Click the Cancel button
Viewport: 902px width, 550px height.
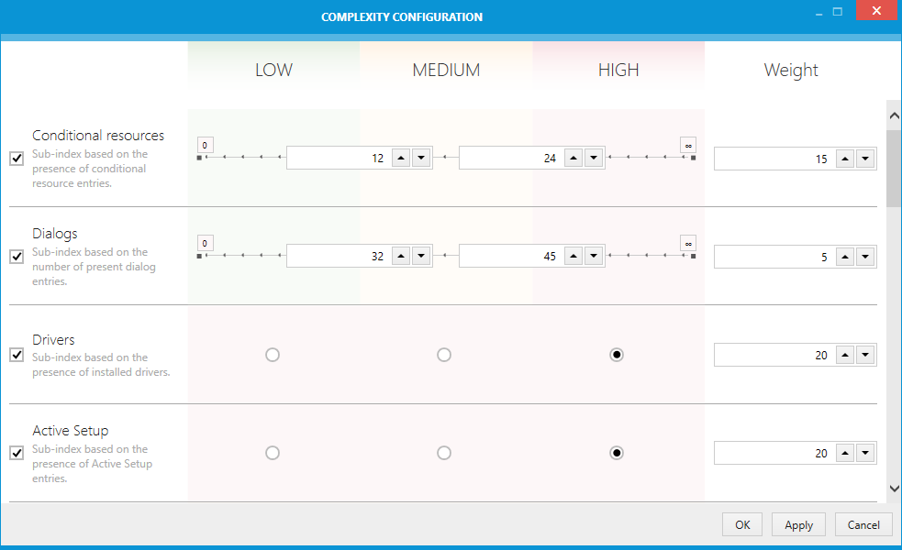coord(863,524)
